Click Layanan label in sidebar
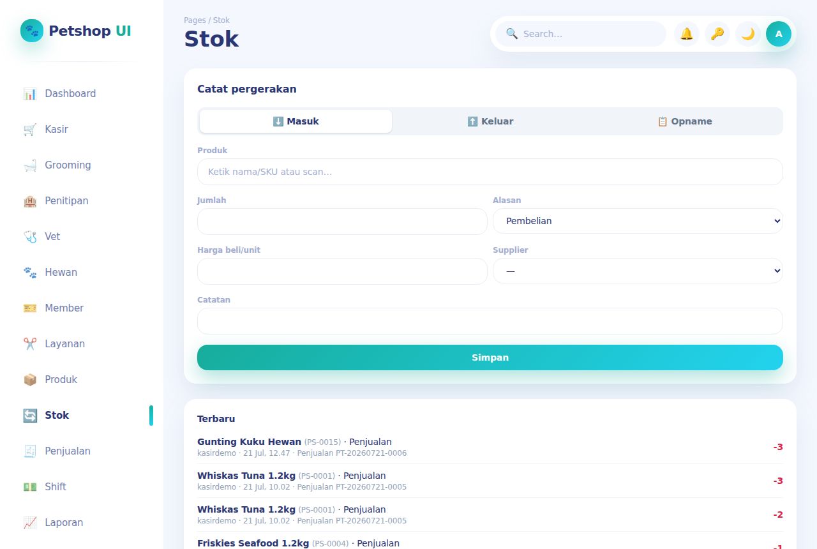The width and height of the screenshot is (817, 549). pos(64,344)
